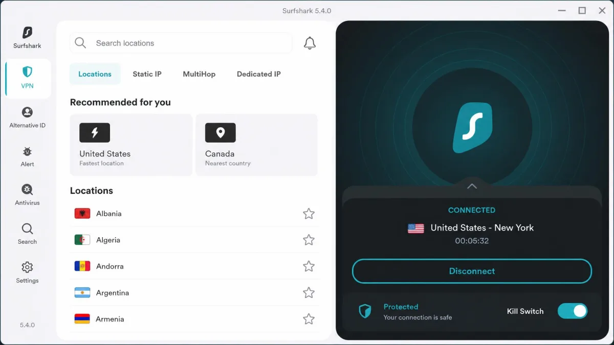The image size is (614, 345).
Task: Connect to United States fastest location card
Action: coord(131,145)
